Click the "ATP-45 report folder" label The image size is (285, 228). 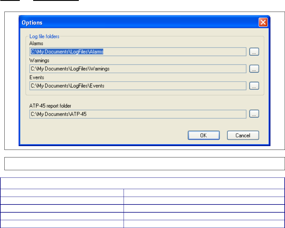(50, 106)
